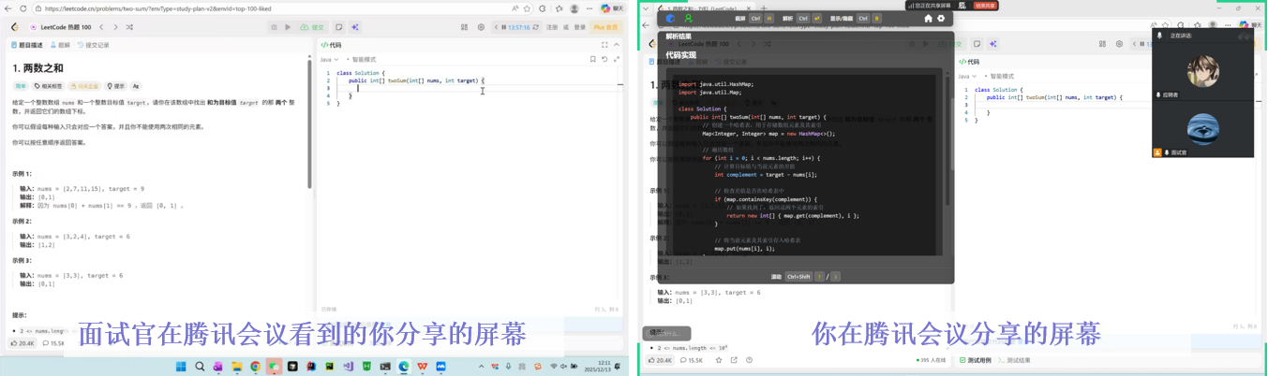Reset code with the undo icon in left editor
The width and height of the screenshot is (1268, 376).
coord(604,59)
